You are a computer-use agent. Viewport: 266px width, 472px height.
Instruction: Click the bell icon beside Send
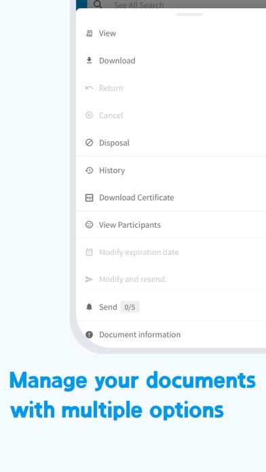click(89, 307)
